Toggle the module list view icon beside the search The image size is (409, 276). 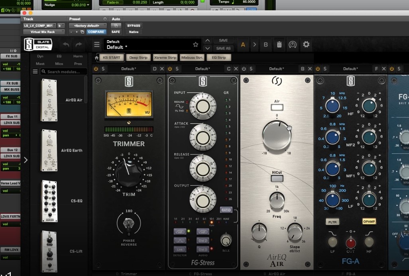click(35, 72)
